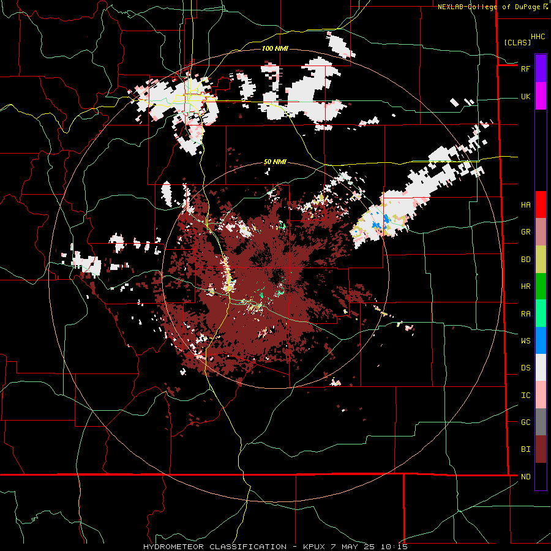
Task: Click the 50 NMI range ring label
Action: [x=275, y=162]
